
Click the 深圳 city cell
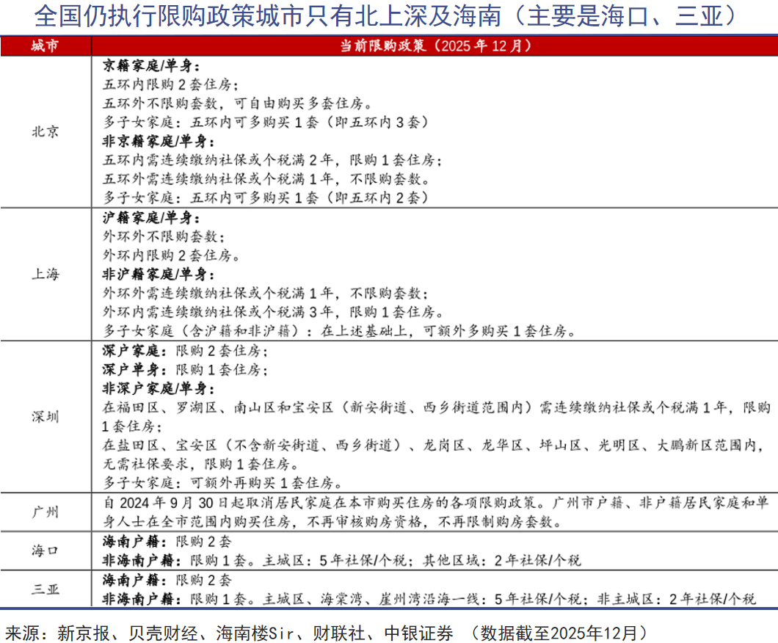pos(46,417)
